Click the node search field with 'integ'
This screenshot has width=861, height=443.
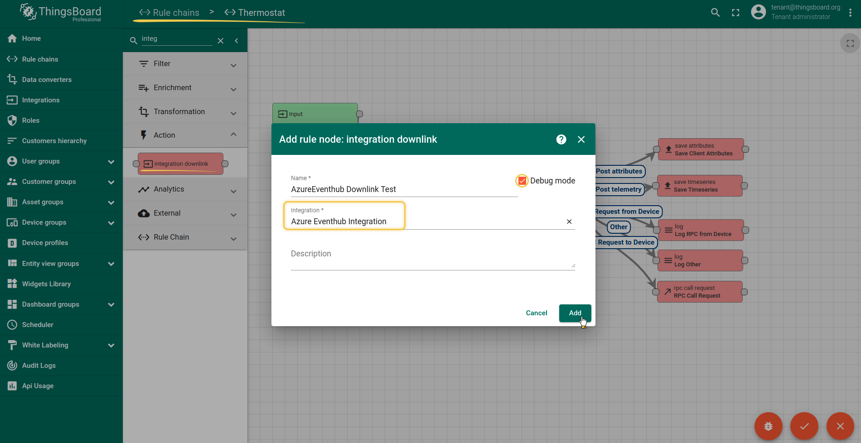[x=177, y=39]
